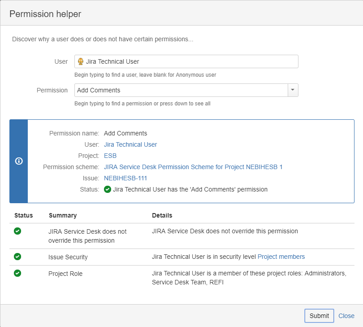This screenshot has width=363, height=327.
Task: Click the Permission helper dialog title
Action: click(x=45, y=14)
